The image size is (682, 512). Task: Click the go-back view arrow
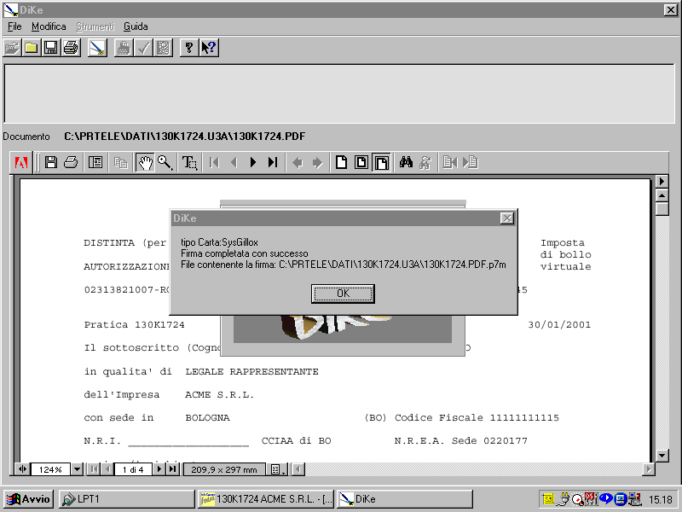(298, 163)
